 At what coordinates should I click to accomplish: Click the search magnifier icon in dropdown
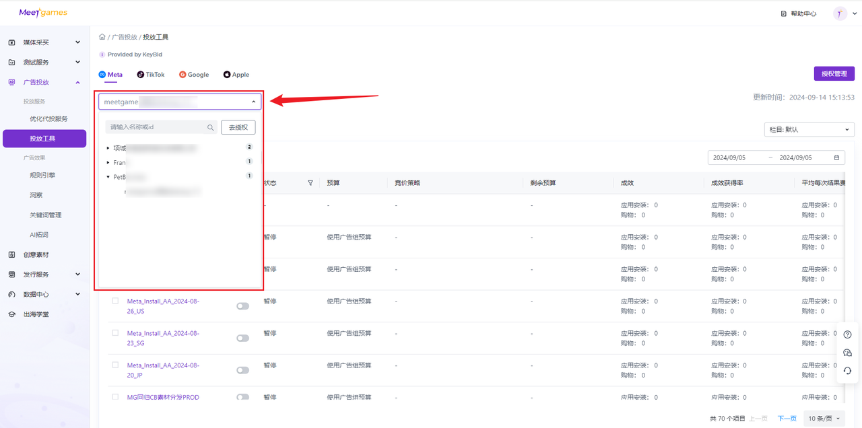coord(211,127)
